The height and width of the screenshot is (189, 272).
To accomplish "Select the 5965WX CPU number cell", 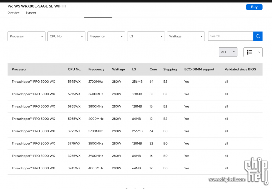I will [x=74, y=106].
